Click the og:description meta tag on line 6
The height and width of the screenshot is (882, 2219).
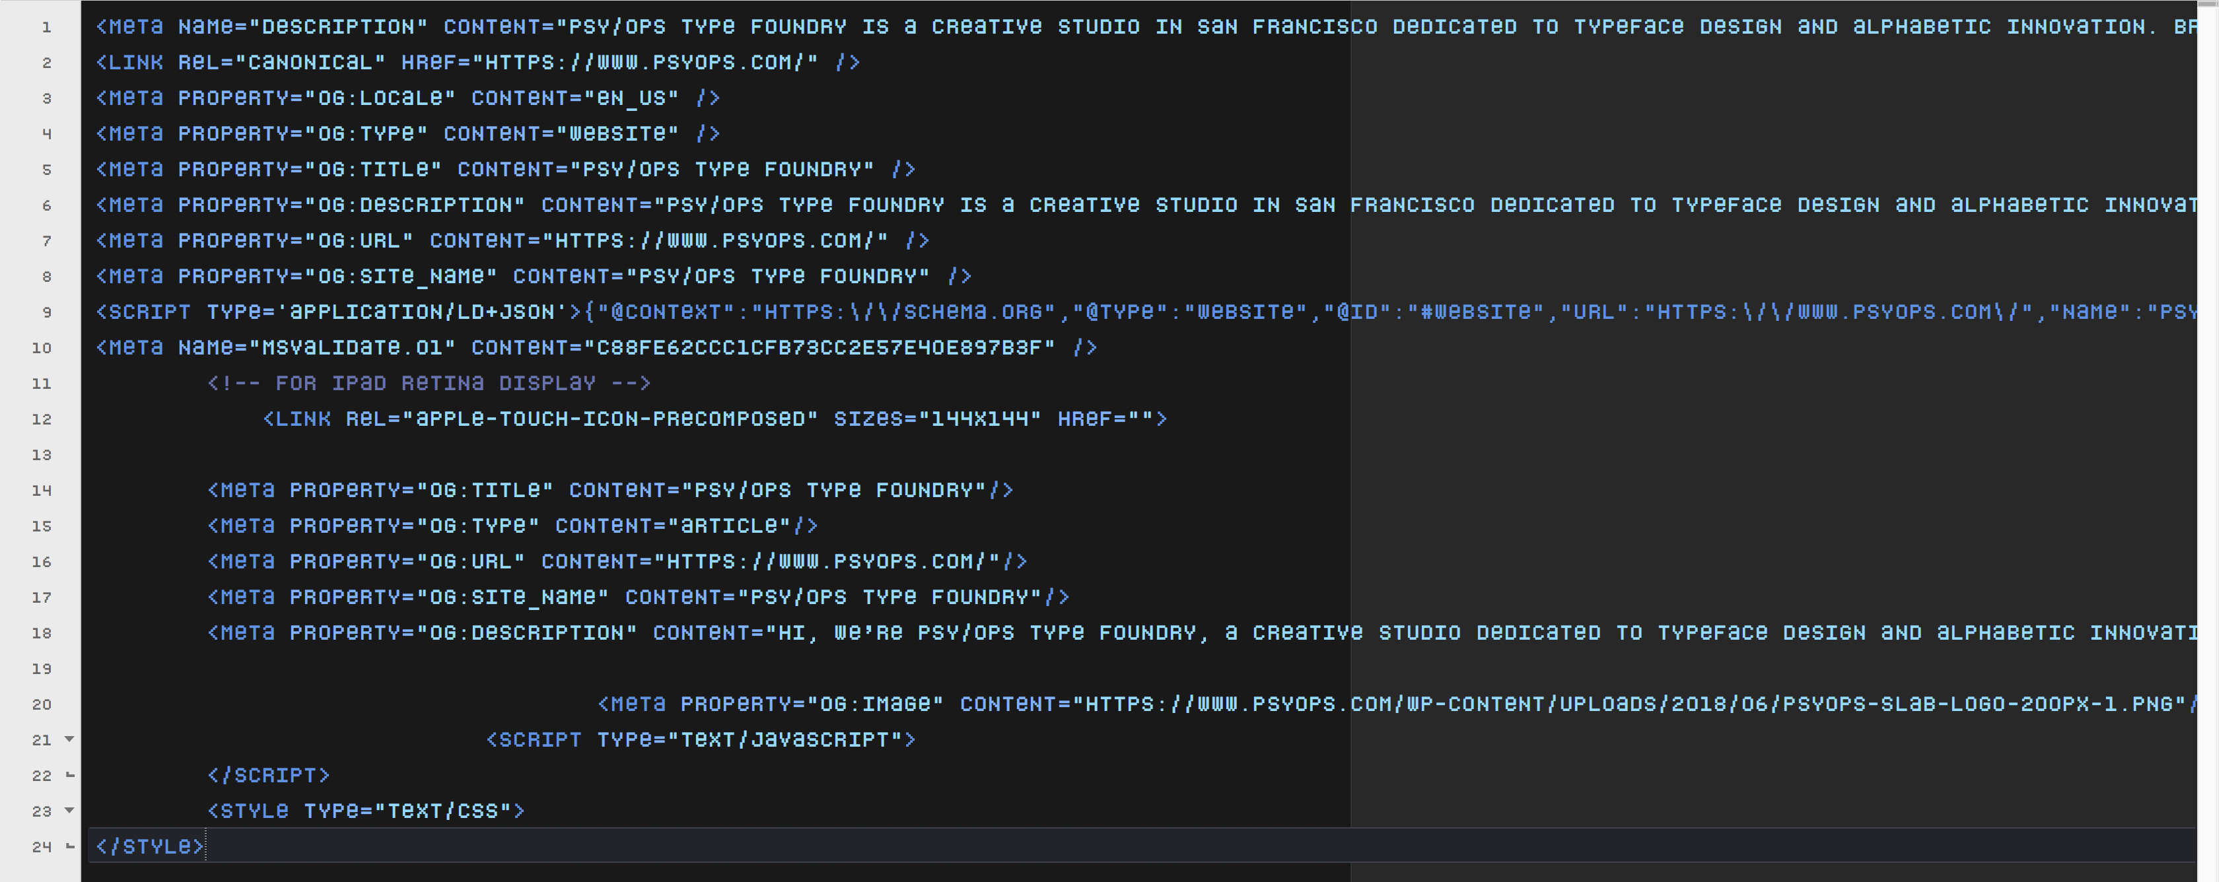click(1146, 205)
